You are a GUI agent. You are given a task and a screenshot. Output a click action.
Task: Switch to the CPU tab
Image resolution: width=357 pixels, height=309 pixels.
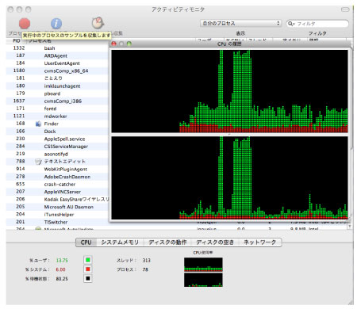[x=86, y=242]
